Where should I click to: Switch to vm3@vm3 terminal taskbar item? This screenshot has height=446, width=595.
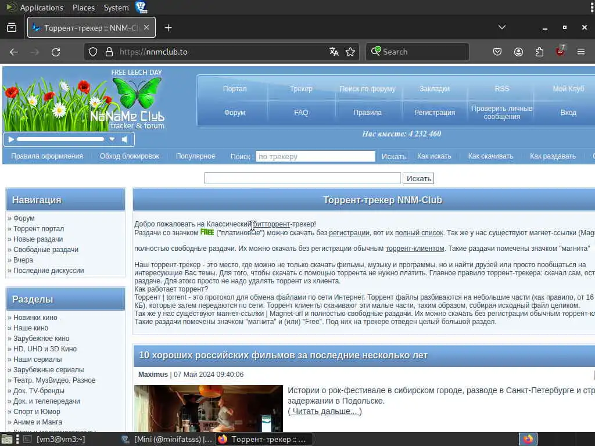(55, 439)
